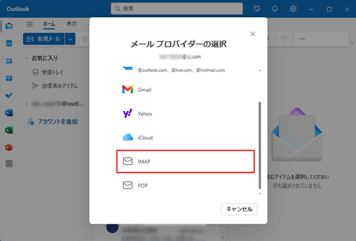Click アカウントを追加 link
The image size is (356, 241).
click(x=52, y=122)
